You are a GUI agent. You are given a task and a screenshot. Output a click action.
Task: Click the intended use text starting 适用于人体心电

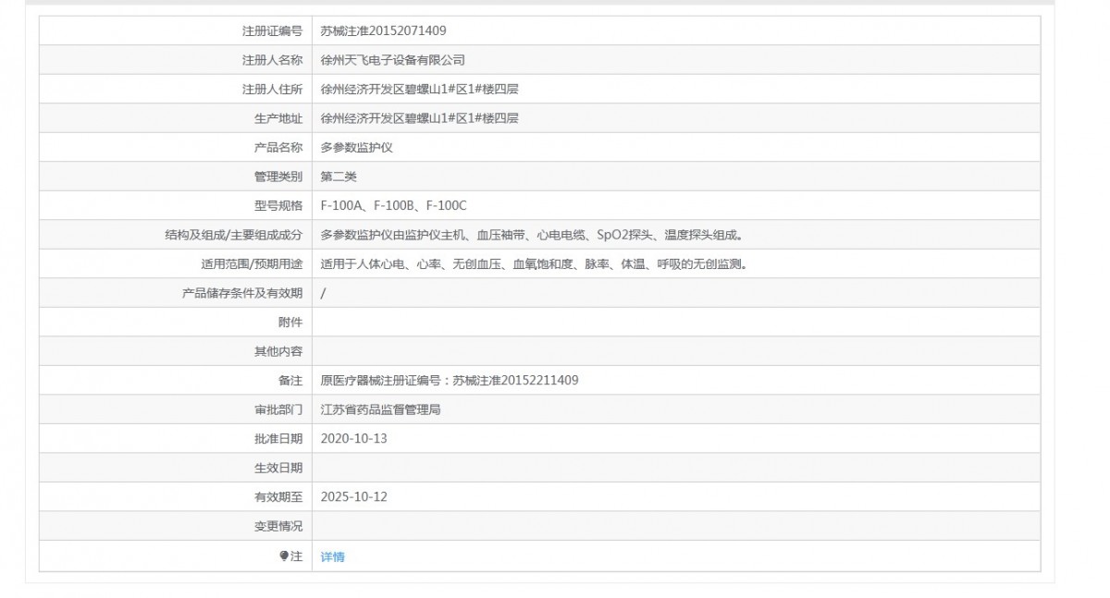coord(534,263)
